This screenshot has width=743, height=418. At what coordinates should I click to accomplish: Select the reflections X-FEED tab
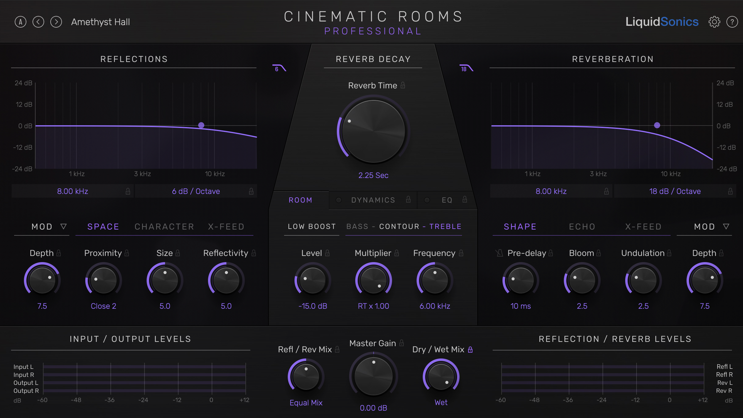(x=226, y=227)
